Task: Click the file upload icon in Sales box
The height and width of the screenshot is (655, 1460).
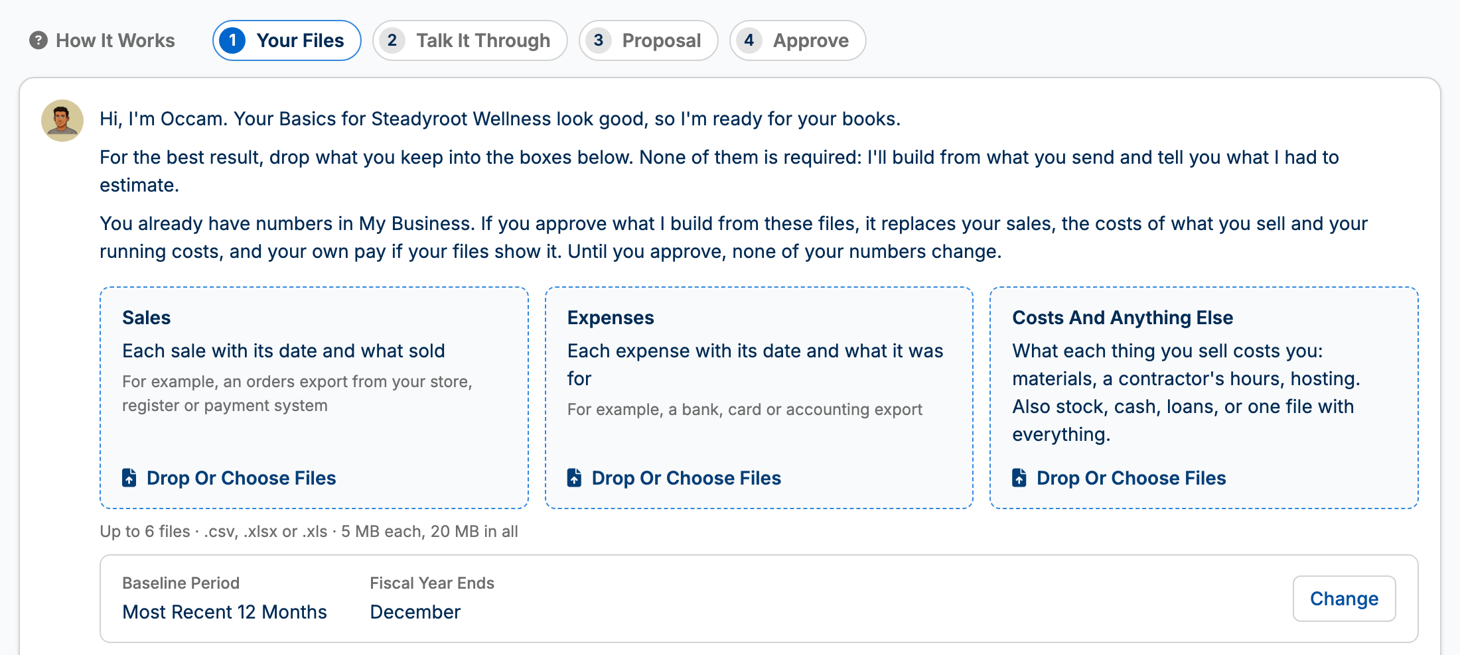Action: (129, 477)
